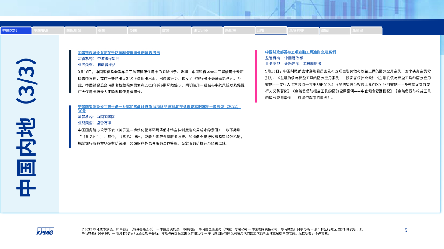Click the copyright notice © 2022 毕马威华振会计师事务所
Viewport: 444px width, 249px height.
(x=222, y=231)
